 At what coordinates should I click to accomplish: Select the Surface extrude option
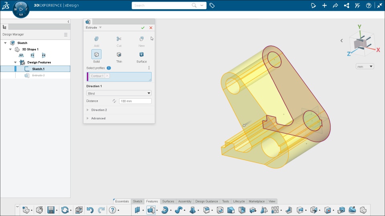point(142,57)
